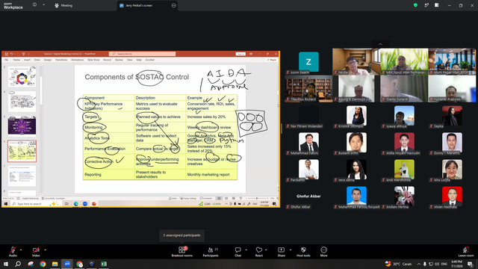Click icon right of the green shield
This screenshot has height=269, width=478.
click(x=426, y=5)
